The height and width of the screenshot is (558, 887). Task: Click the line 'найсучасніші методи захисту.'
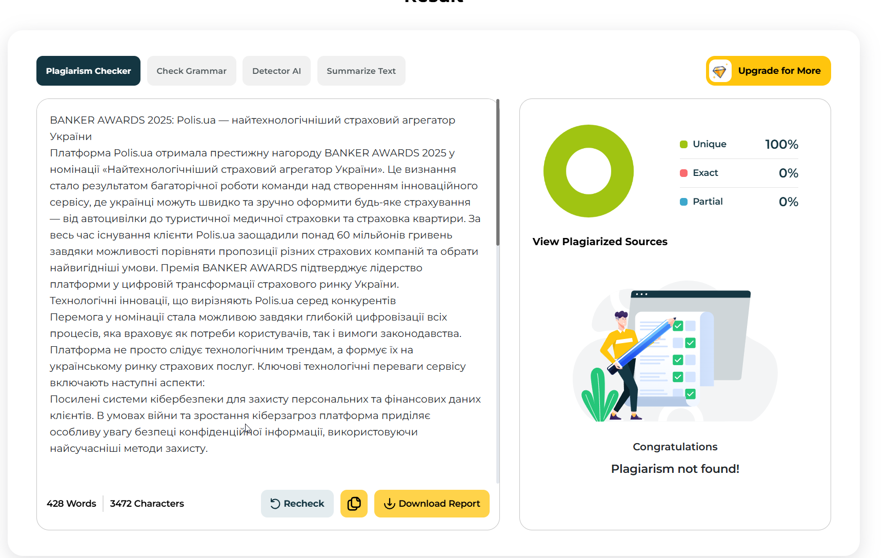[129, 448]
